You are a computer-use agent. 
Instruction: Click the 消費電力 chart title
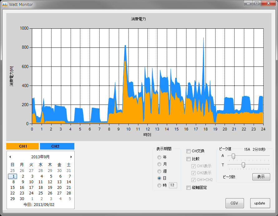138,19
